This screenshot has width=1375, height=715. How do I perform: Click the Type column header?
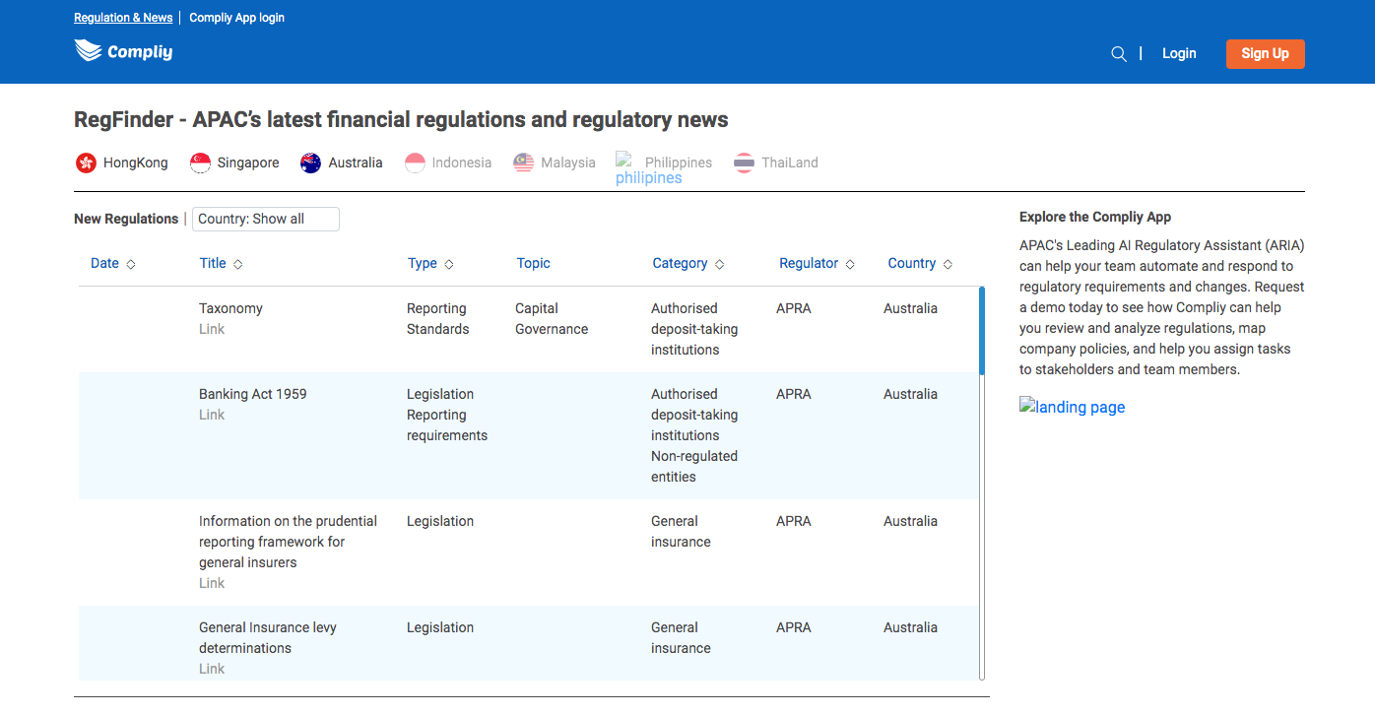[x=423, y=263]
